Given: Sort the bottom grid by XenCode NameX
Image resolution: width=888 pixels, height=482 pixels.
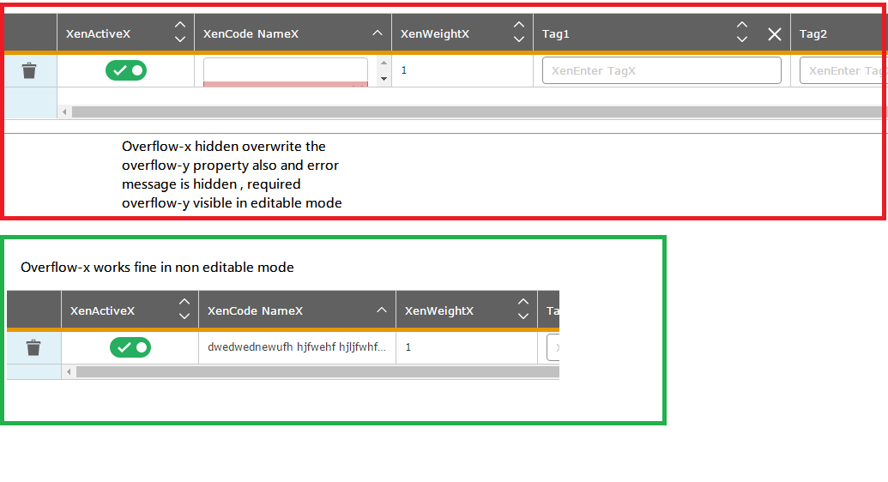Looking at the screenshot, I should coord(382,310).
